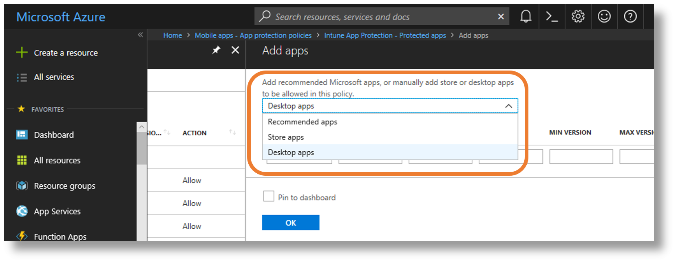Open the notifications bell icon

click(x=526, y=16)
